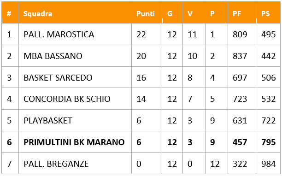Click the Punti column header
The image size is (282, 176).
[x=146, y=14]
